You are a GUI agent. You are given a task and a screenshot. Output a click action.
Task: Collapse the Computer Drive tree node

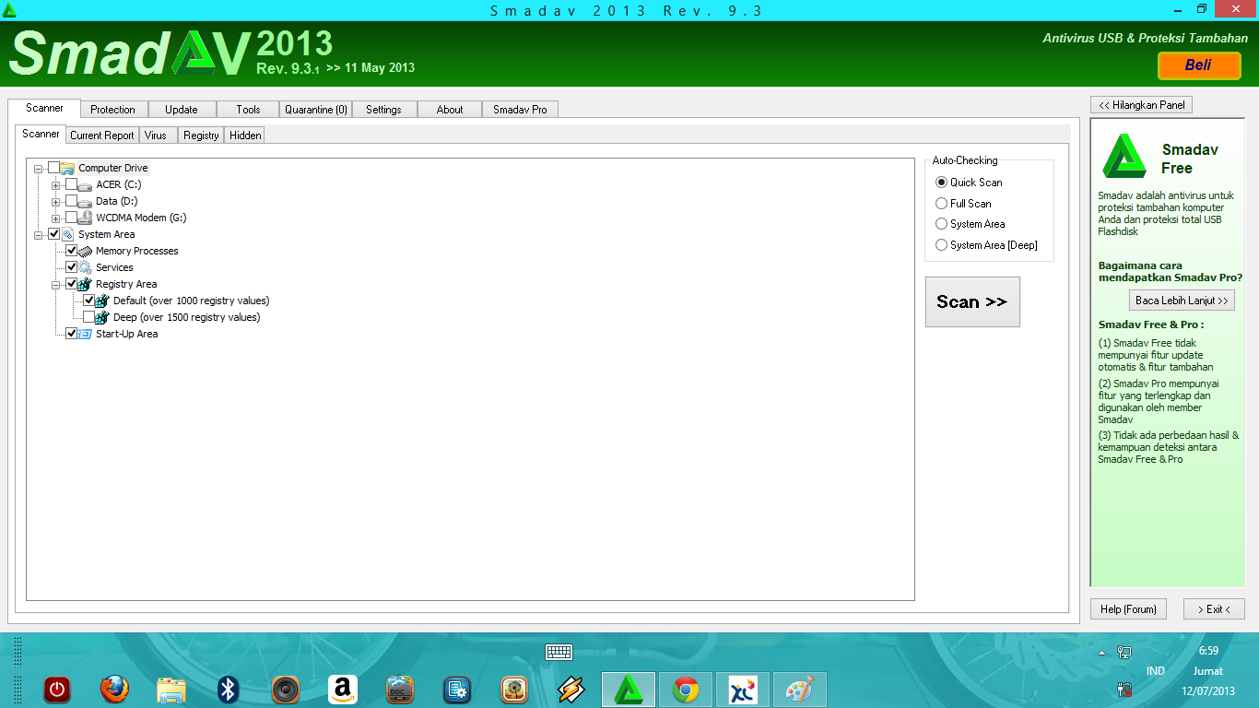pos(38,168)
